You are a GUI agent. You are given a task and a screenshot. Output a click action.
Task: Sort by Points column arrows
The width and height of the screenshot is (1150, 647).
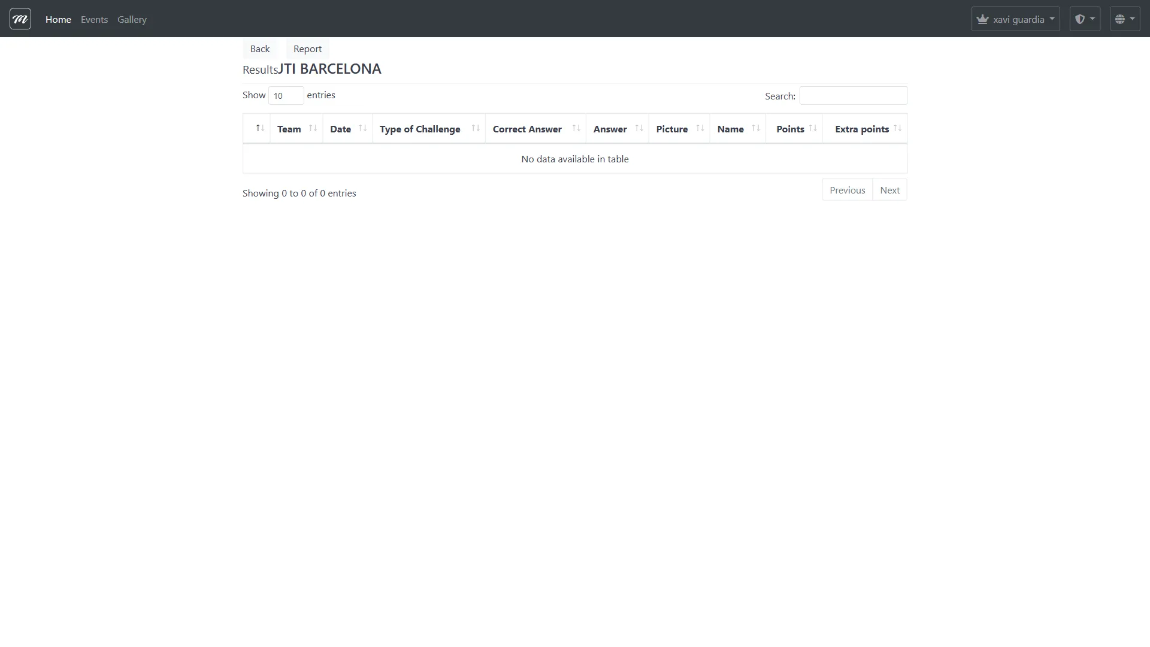pos(813,128)
